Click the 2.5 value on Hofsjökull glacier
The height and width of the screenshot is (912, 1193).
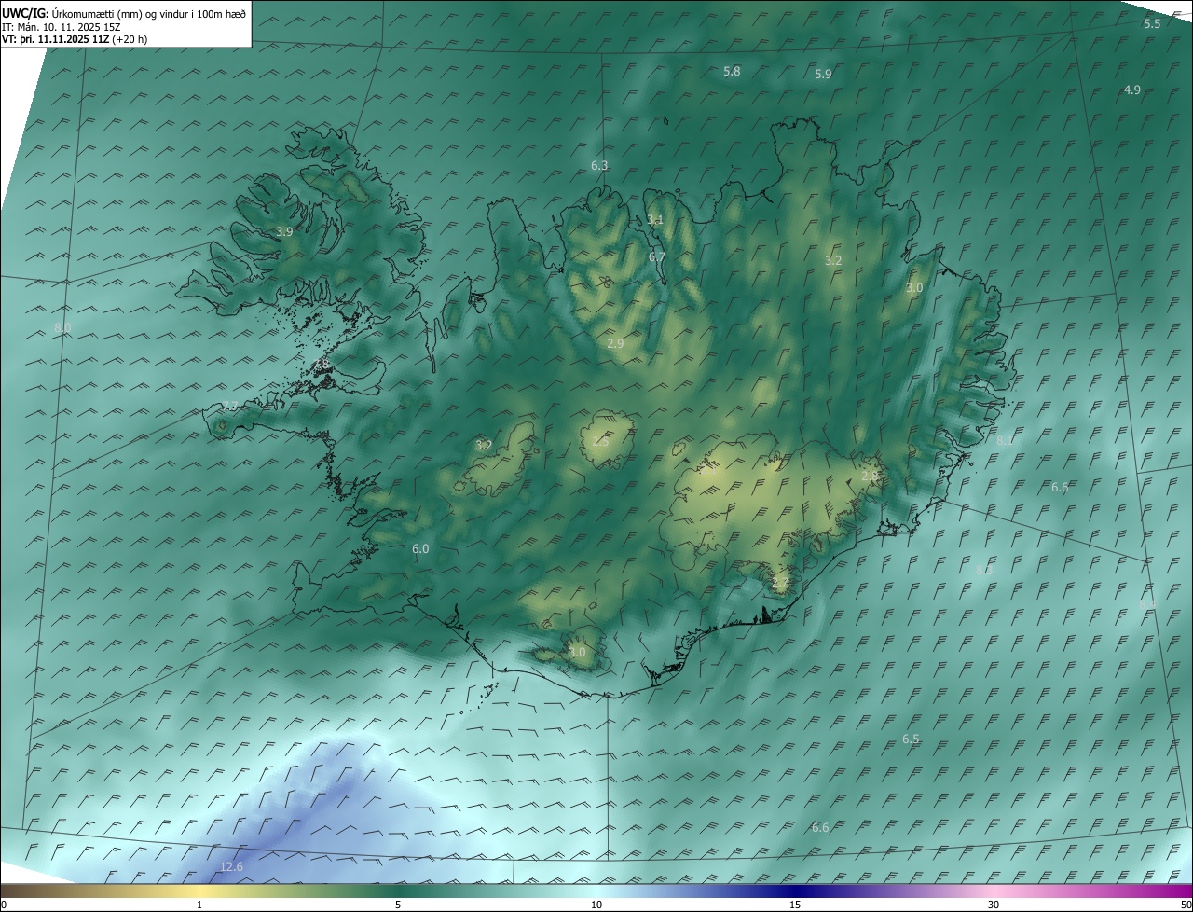pos(600,440)
